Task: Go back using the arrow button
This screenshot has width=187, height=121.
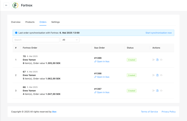Action: [x=6, y=5]
